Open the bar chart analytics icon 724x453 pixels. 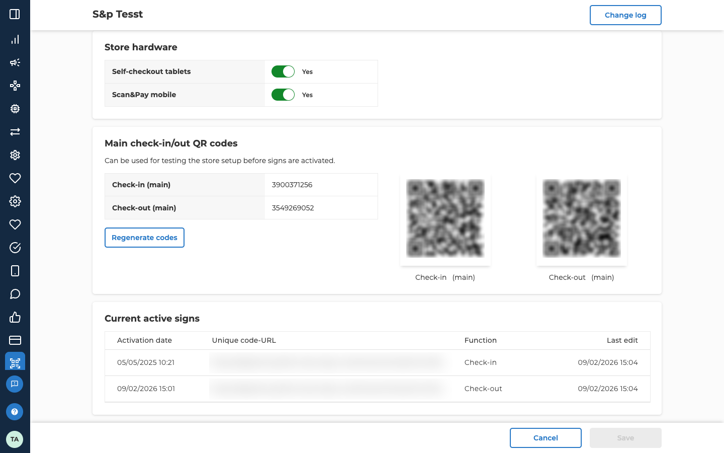[15, 39]
